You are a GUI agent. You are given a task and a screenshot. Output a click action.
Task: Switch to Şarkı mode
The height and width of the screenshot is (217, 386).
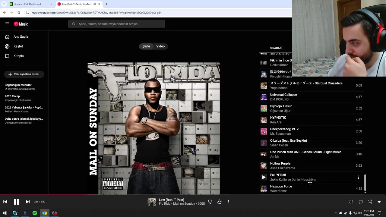(146, 46)
